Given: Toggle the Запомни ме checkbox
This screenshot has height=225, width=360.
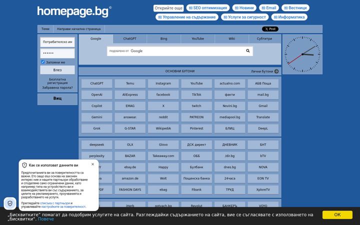Looking at the screenshot, I should [42, 62].
